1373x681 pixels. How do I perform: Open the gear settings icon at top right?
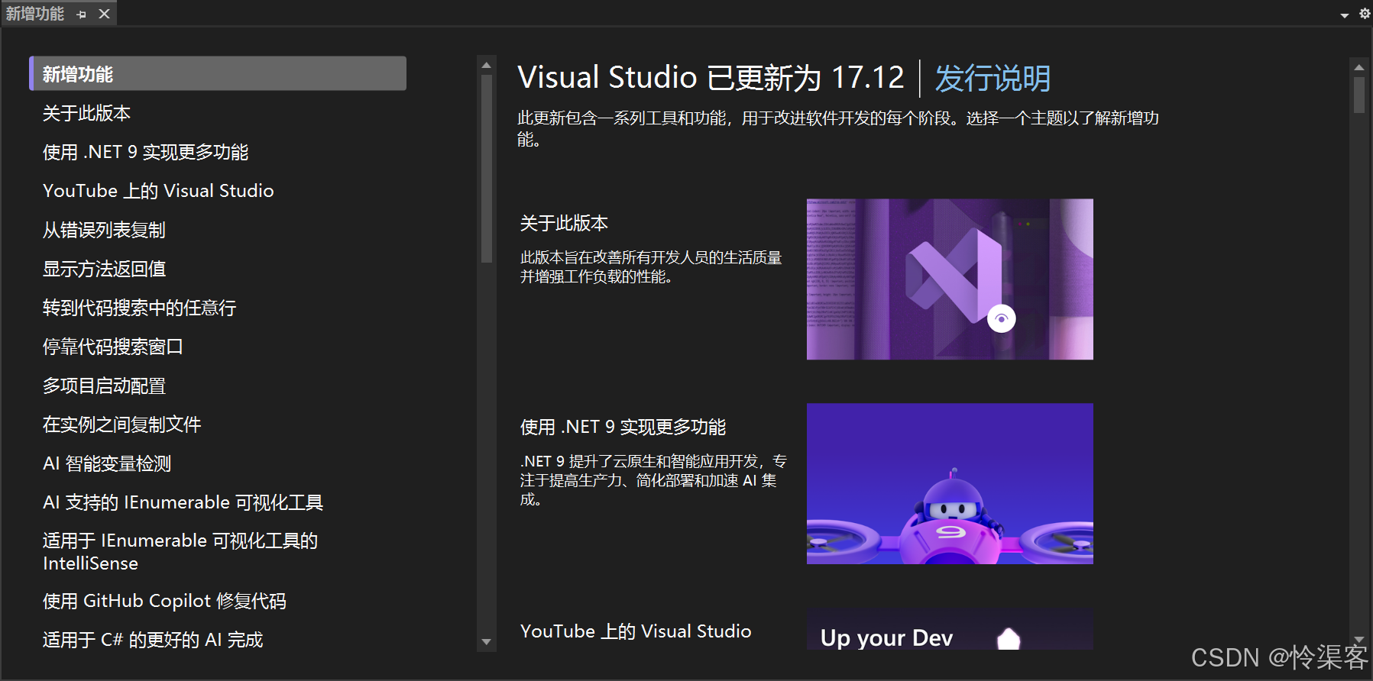click(1365, 14)
